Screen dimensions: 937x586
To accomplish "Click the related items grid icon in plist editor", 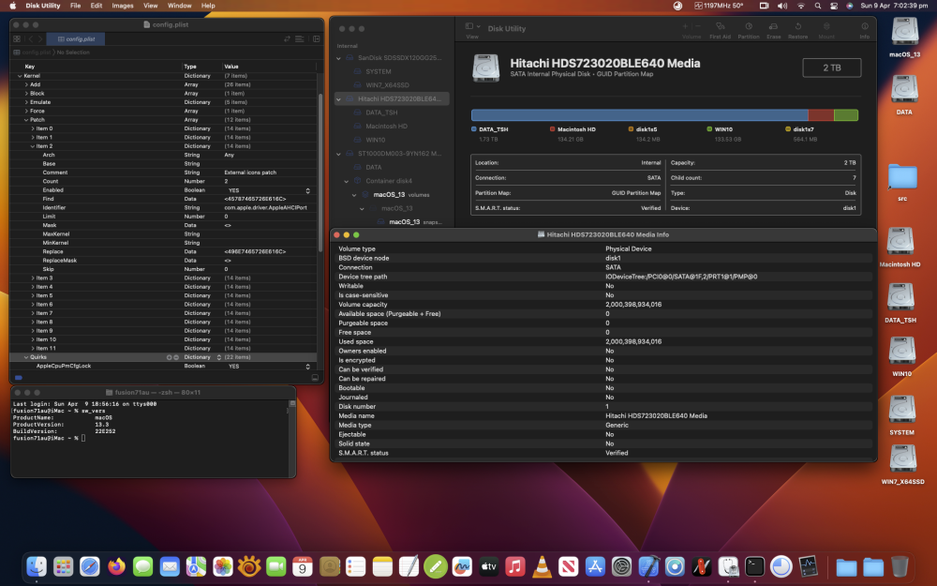I will (x=17, y=38).
